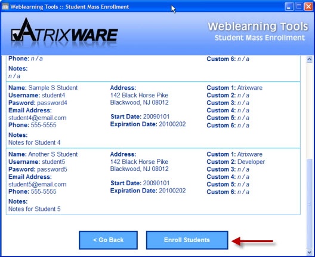Click the disabled maximize button
The image size is (315, 257).
pos(299,7)
